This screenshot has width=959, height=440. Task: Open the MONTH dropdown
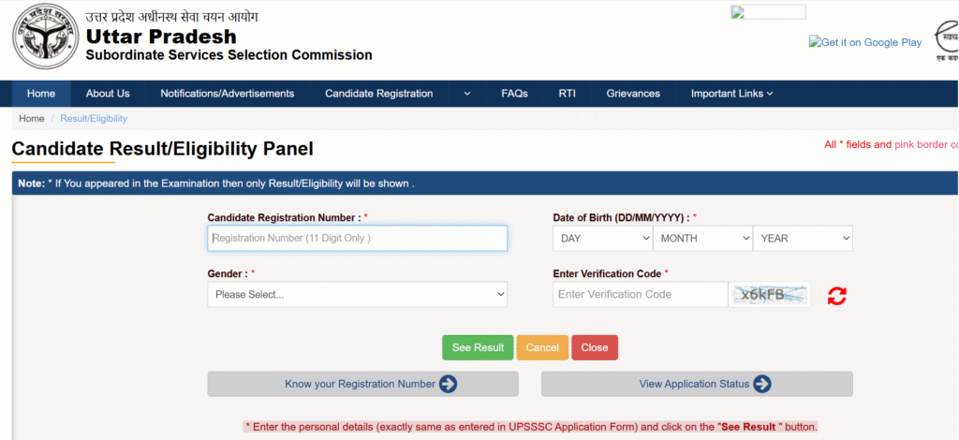coord(702,239)
